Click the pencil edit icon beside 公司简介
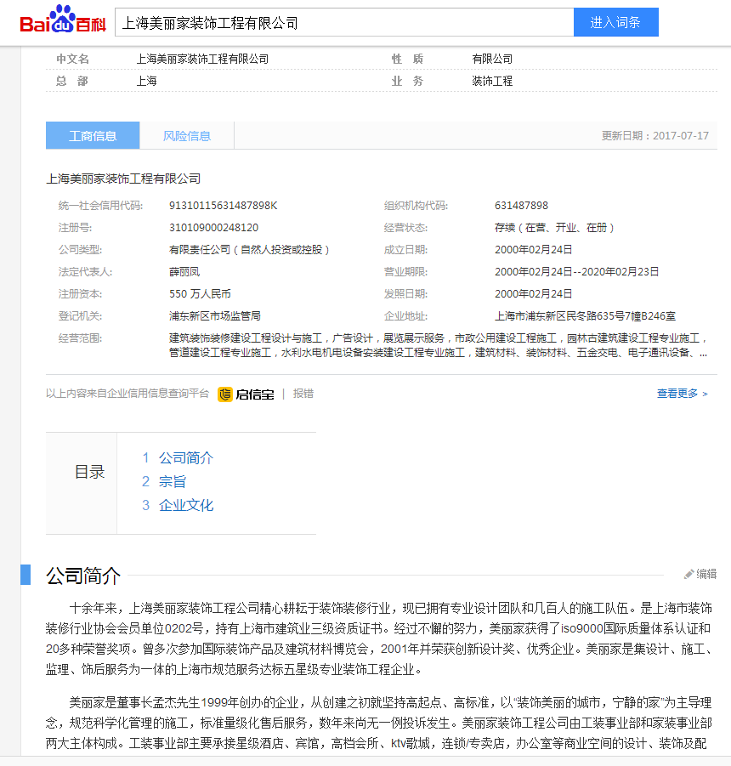 (x=689, y=574)
